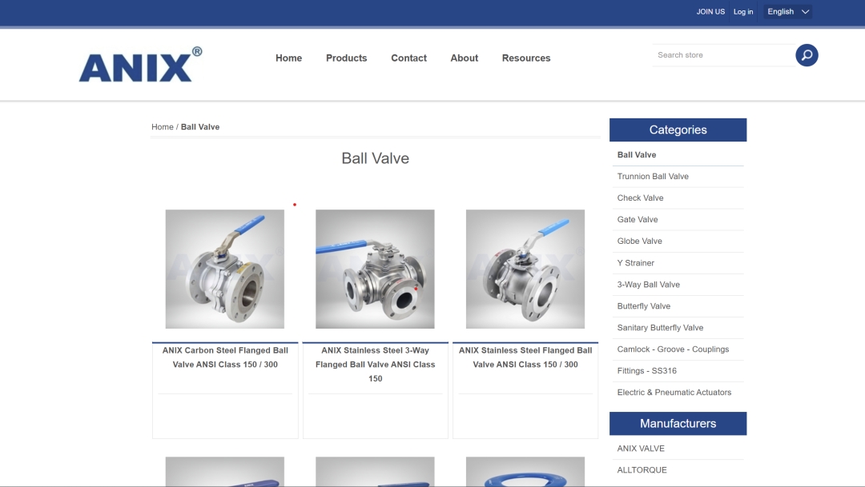The image size is (865, 487).
Task: Go to the Home menu item
Action: point(288,58)
